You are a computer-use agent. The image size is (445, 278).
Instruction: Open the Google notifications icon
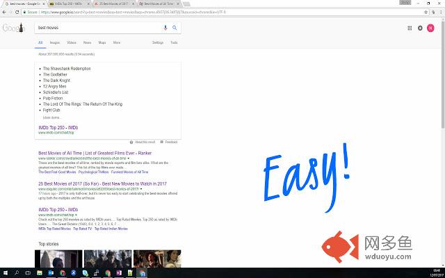420,28
